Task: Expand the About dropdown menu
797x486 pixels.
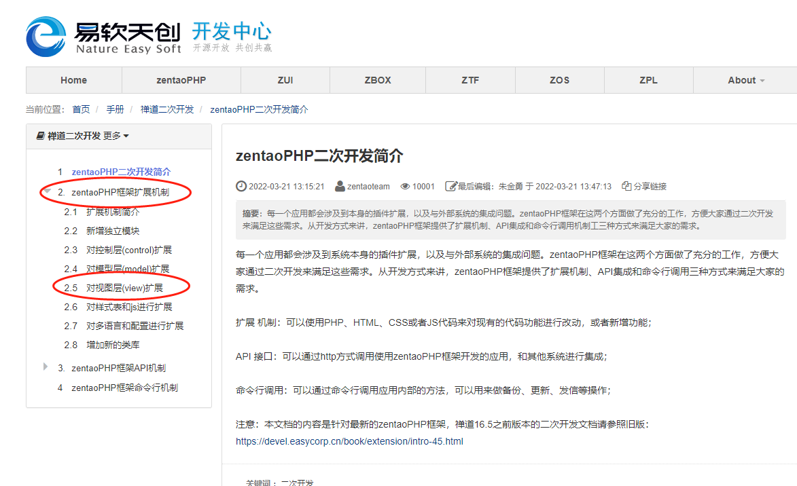Action: click(x=745, y=80)
